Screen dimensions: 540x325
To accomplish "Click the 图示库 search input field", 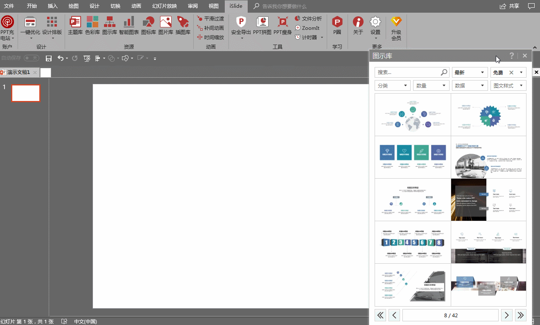I will [407, 72].
